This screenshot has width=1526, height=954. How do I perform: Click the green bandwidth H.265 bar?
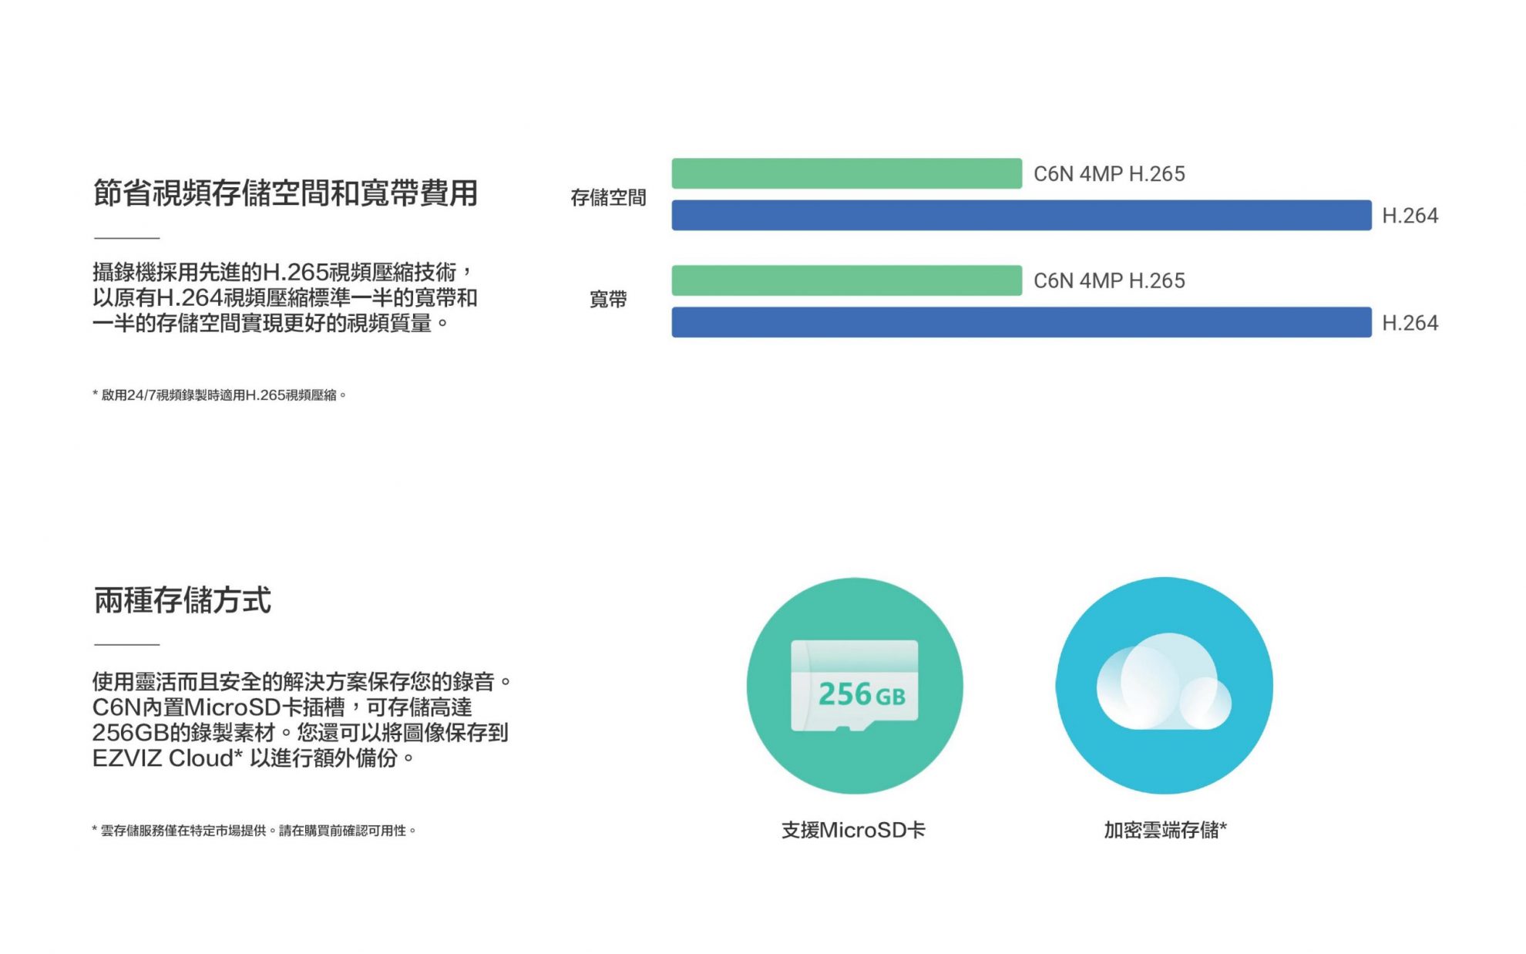tap(846, 280)
